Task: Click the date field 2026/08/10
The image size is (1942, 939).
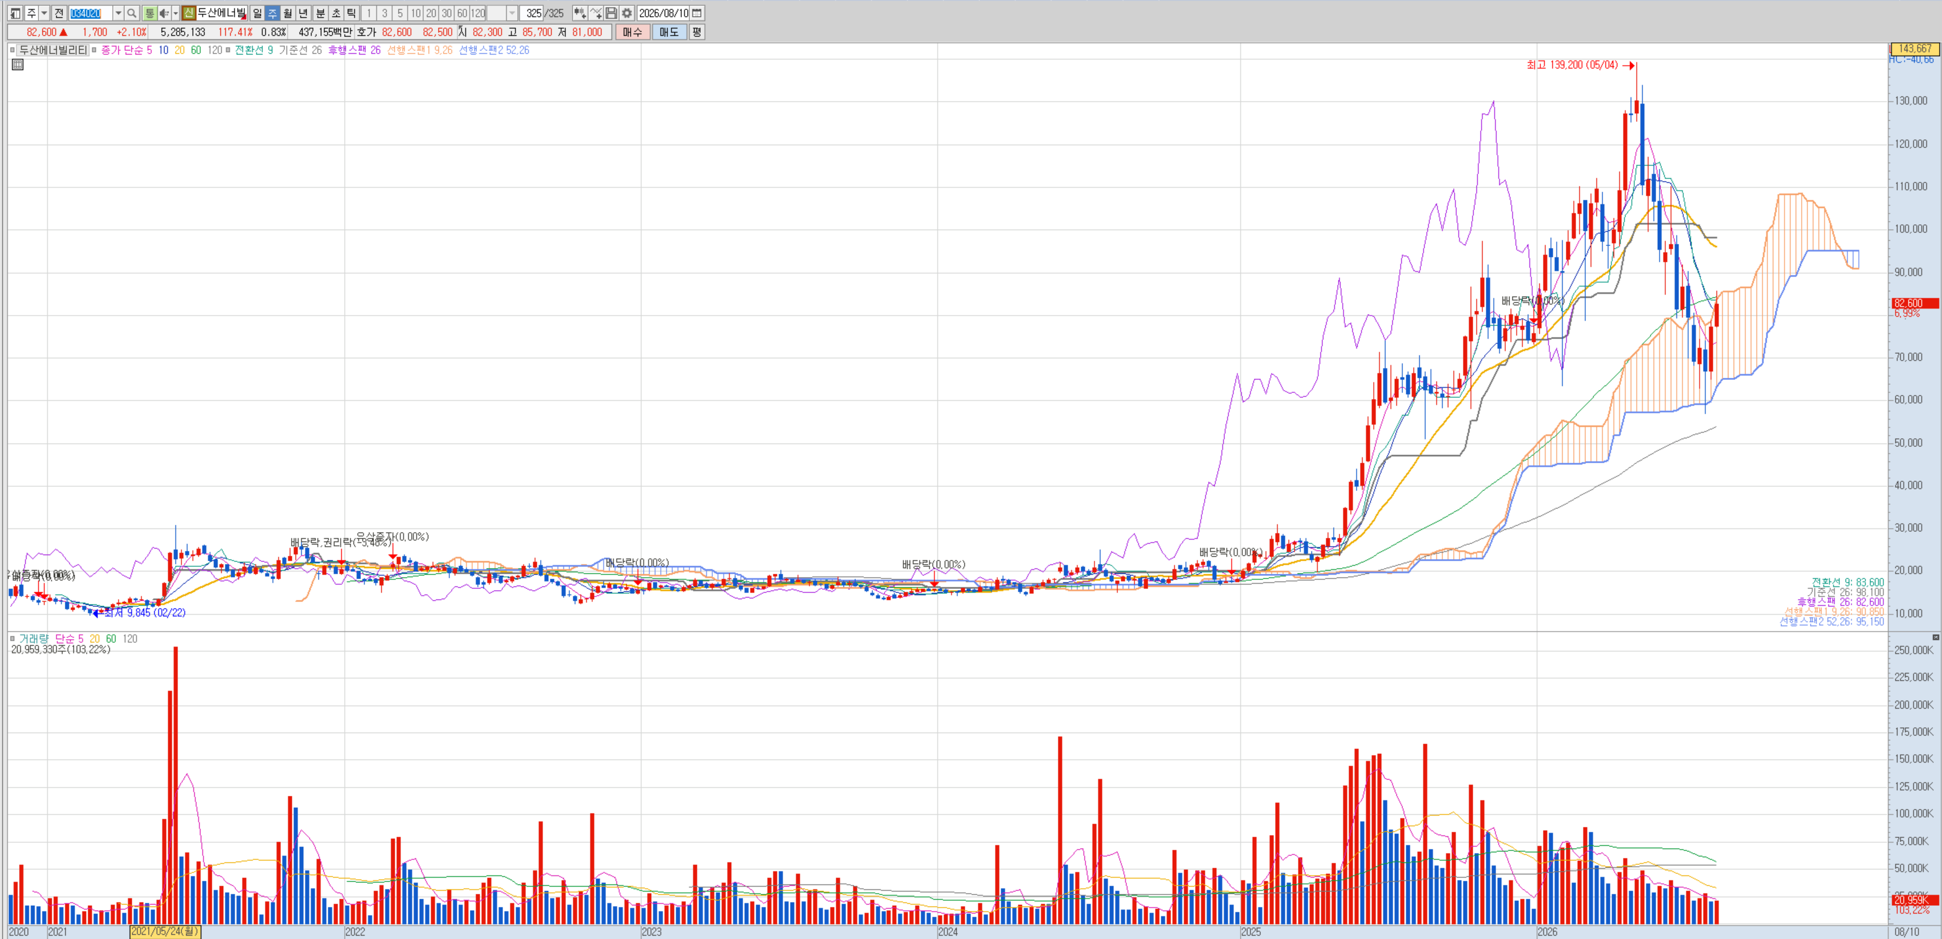Action: (664, 13)
